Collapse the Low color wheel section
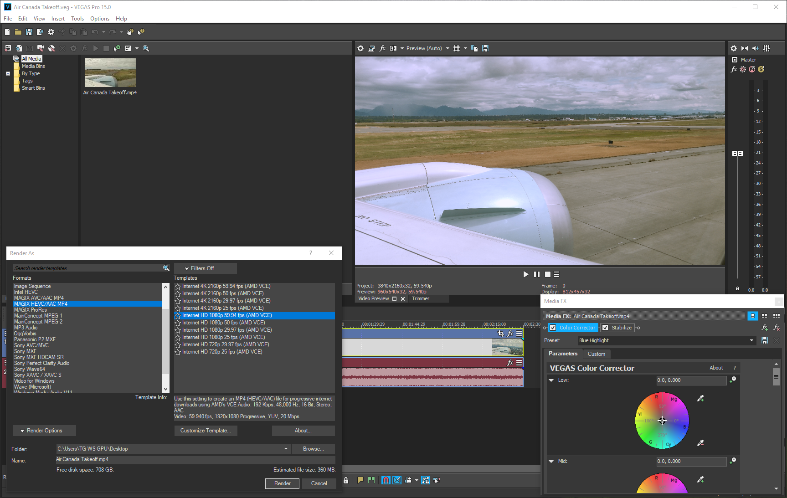 point(551,380)
